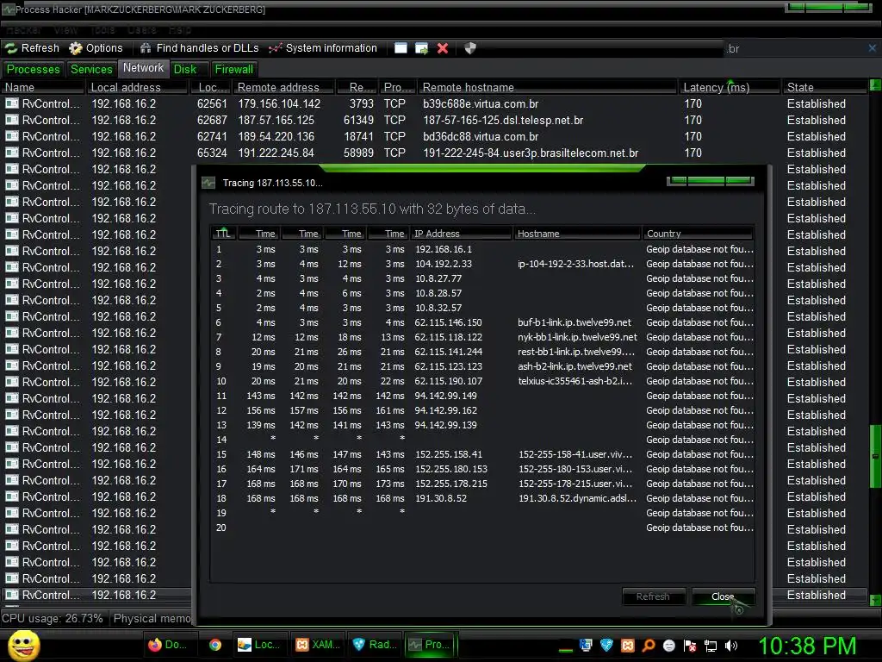The image size is (882, 662).
Task: Click the network tray icon with red X
Action: [690, 646]
